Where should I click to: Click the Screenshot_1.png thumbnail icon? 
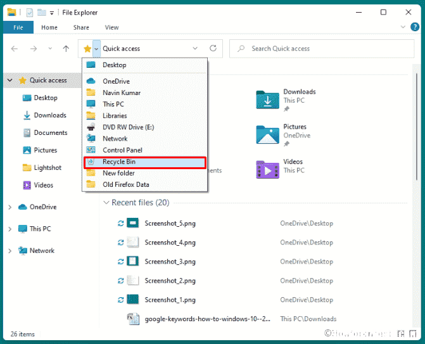pyautogui.click(x=133, y=300)
